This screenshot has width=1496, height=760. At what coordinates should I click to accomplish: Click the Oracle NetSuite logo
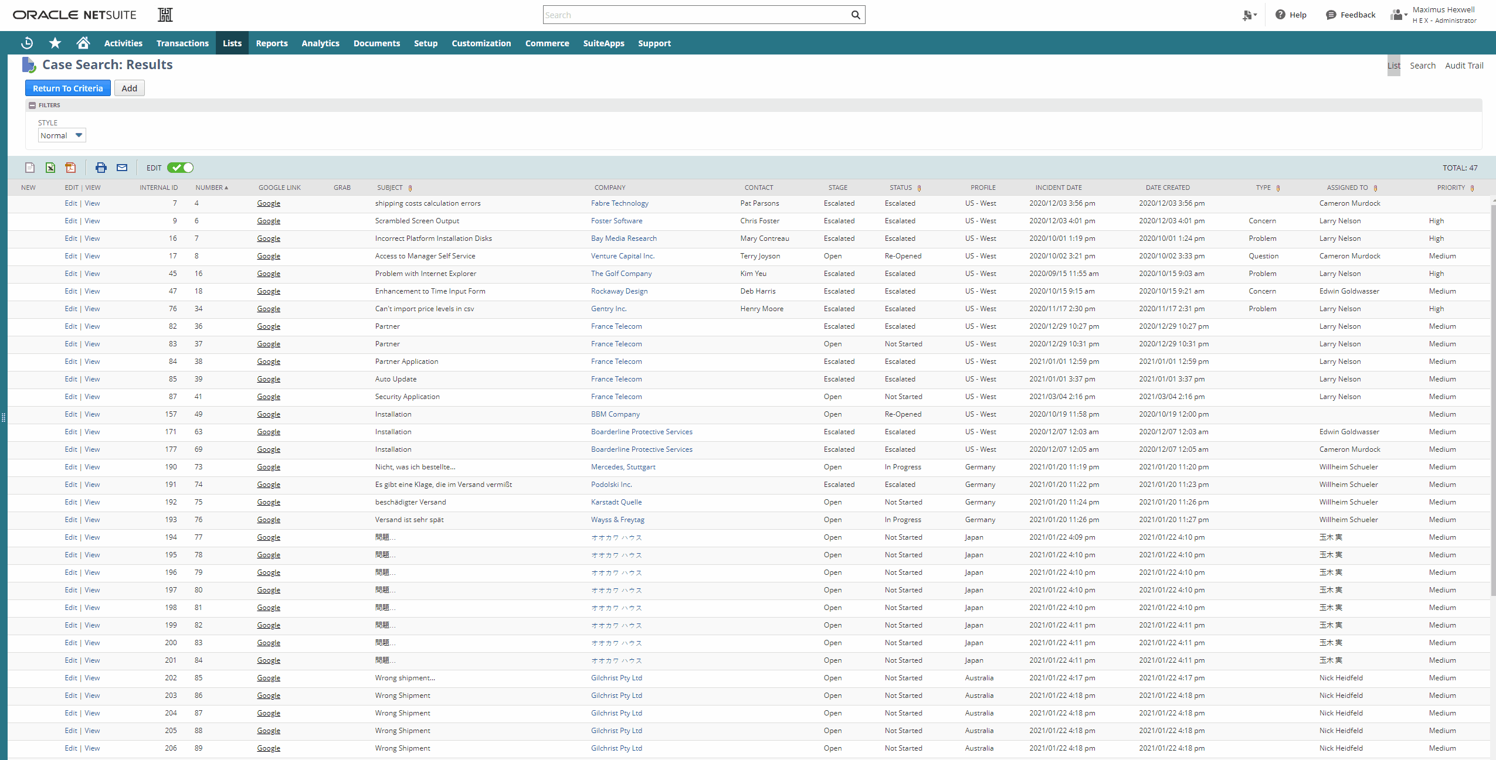coord(74,15)
